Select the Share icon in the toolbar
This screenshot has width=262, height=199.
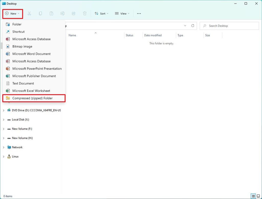pos(73,13)
